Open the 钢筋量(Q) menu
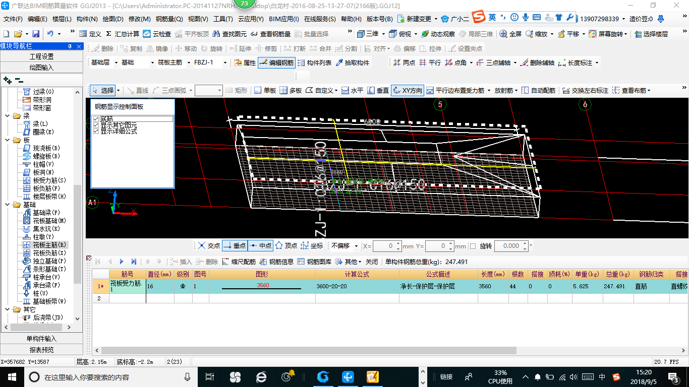689x387 pixels. pos(169,19)
